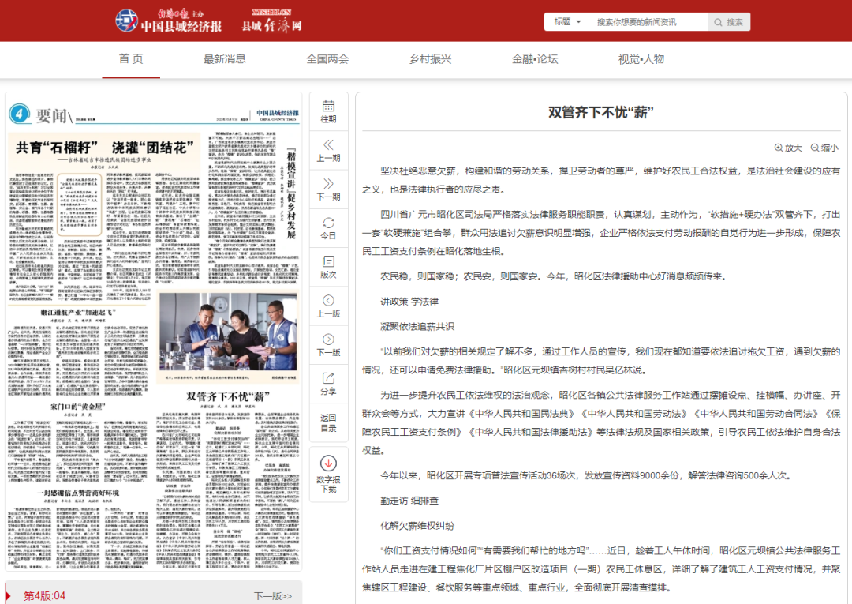852x604 pixels.
Task: Go to previous issue 上一期
Action: (328, 151)
